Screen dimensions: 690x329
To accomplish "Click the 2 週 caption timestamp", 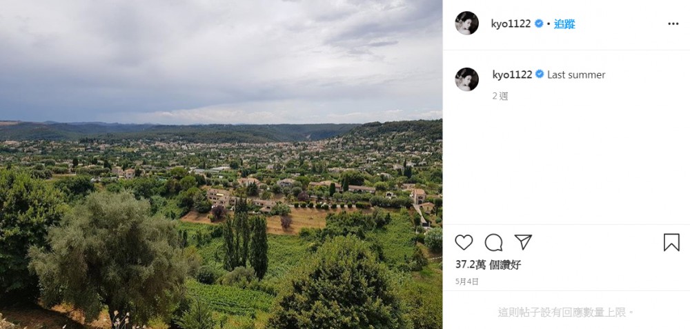I will click(x=500, y=96).
